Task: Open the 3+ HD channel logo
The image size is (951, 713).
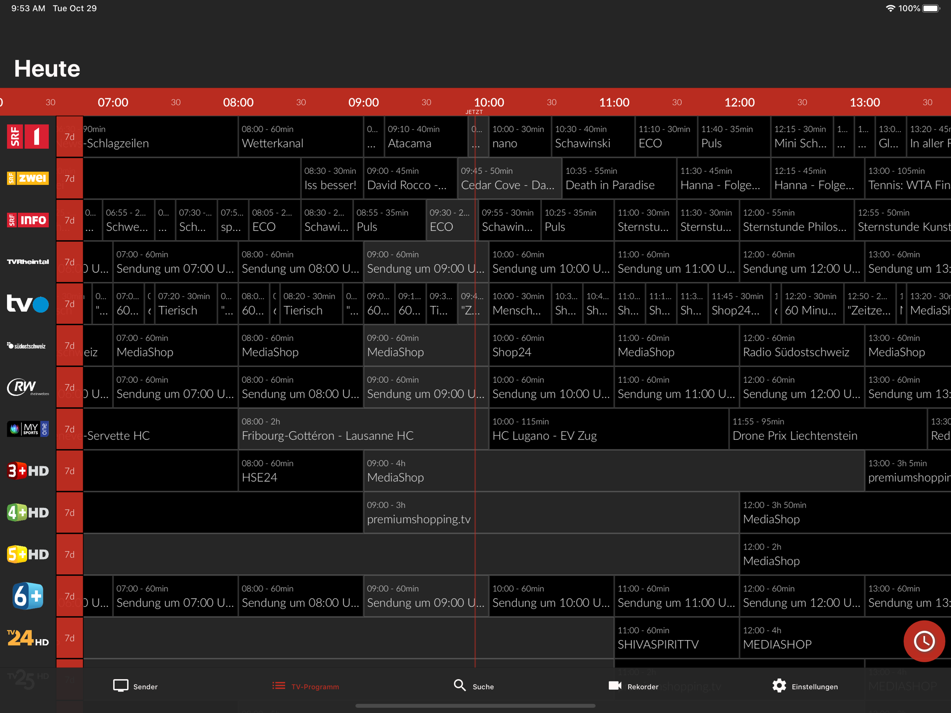Action: [x=28, y=471]
